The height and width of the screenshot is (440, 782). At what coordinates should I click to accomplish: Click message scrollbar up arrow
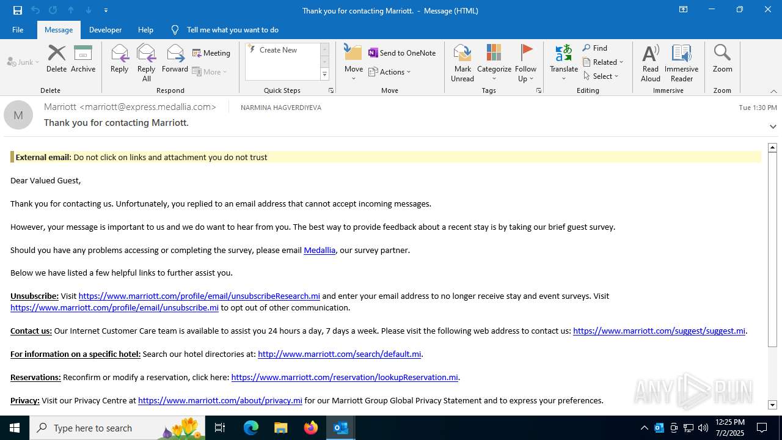[772, 147]
